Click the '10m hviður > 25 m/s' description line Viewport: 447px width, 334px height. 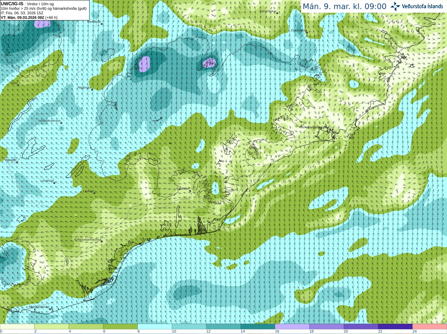(x=44, y=8)
